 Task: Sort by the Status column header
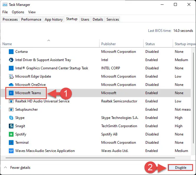click(158, 43)
